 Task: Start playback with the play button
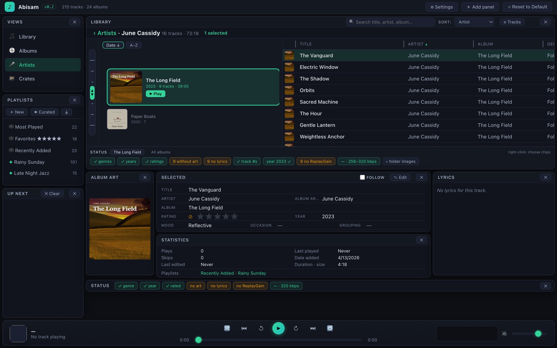tap(278, 328)
